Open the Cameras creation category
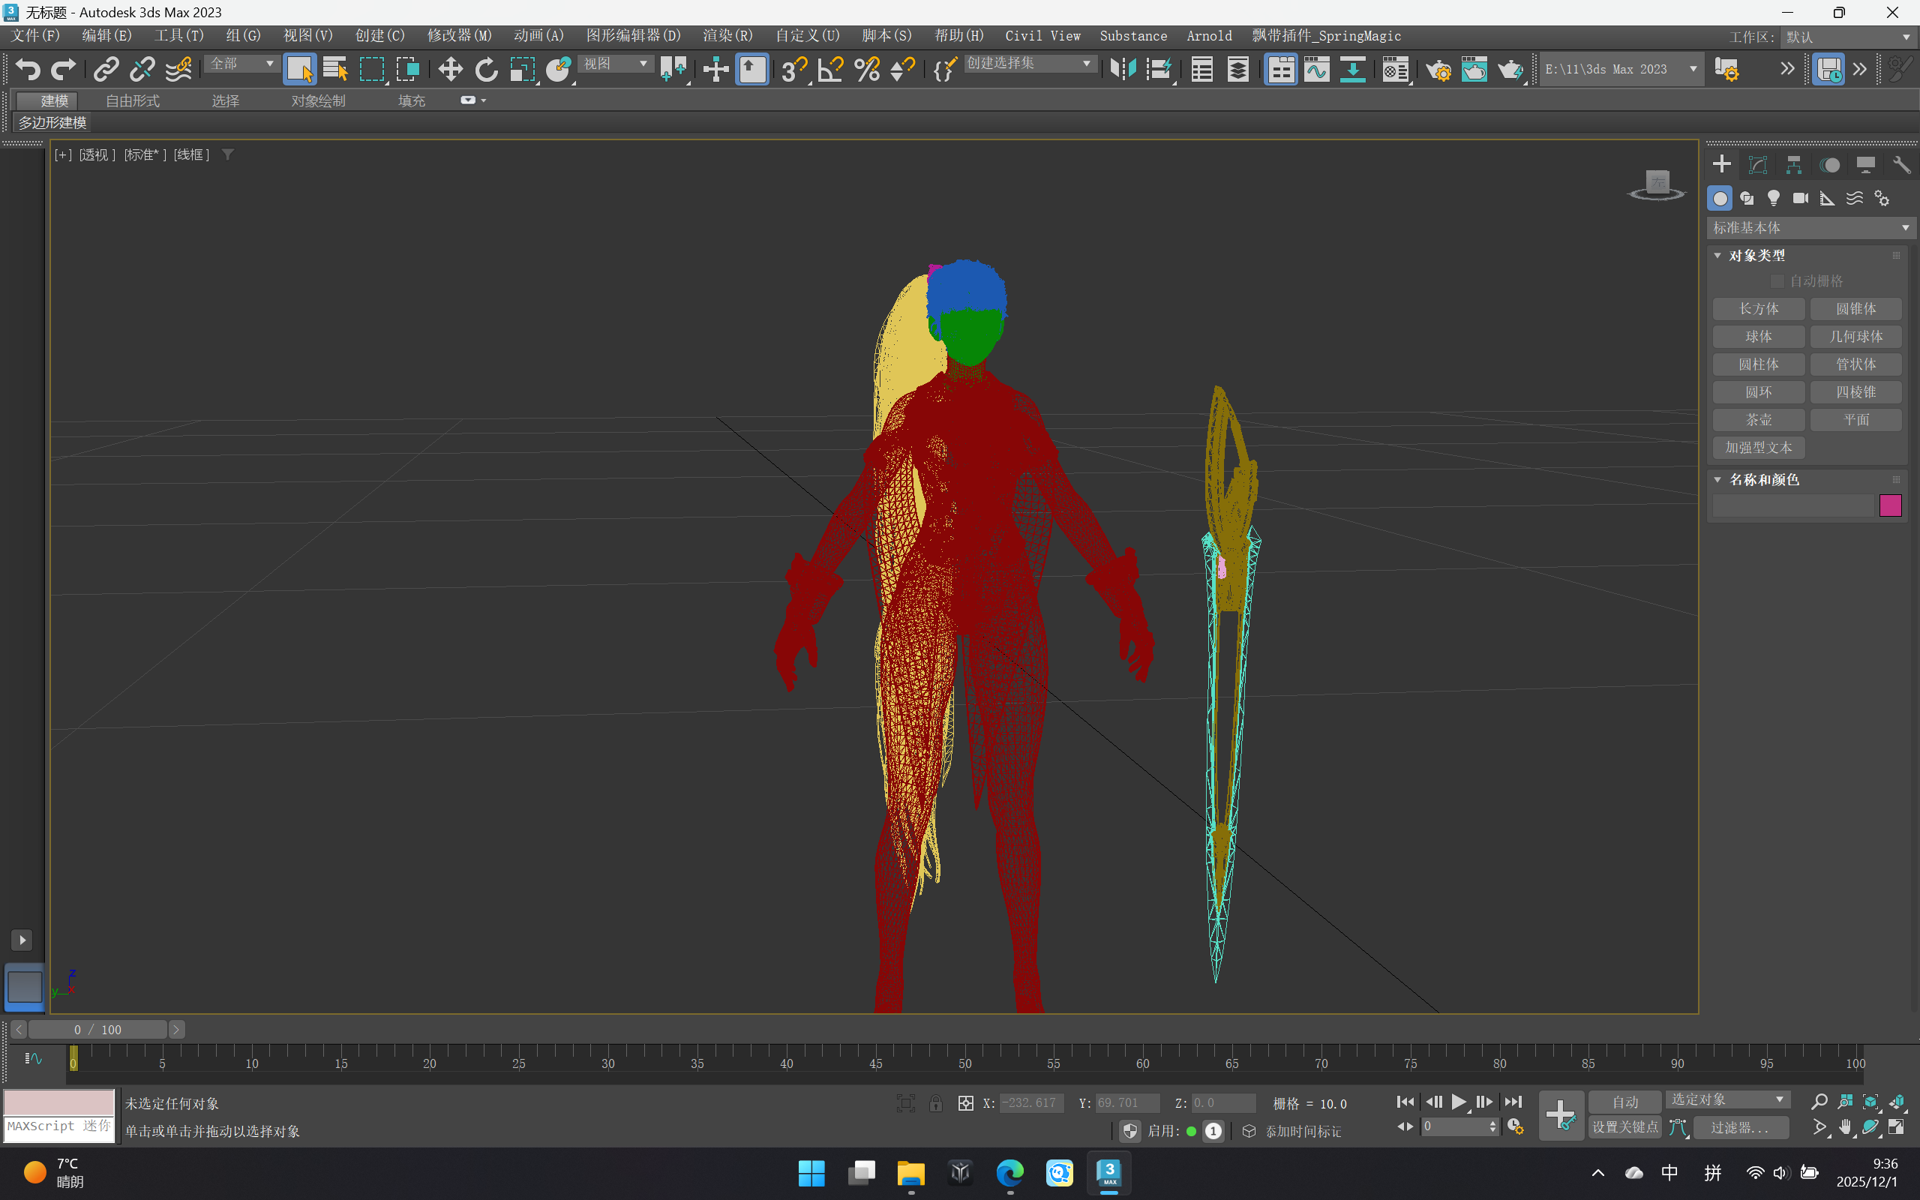 1800,197
